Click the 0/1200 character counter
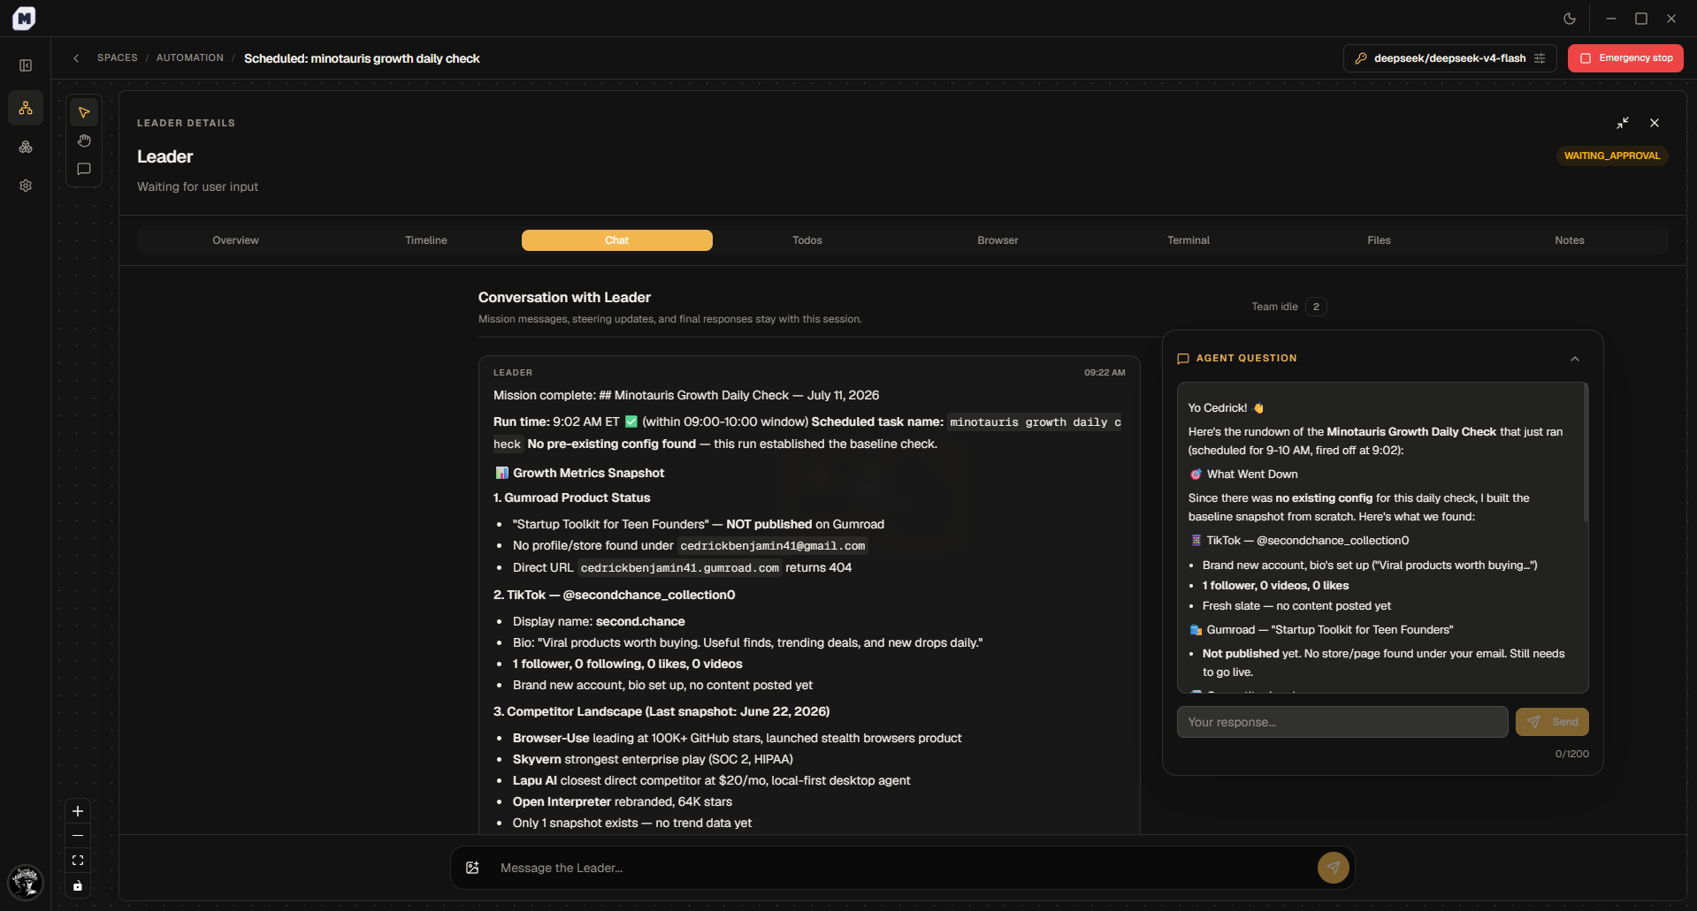The width and height of the screenshot is (1697, 911). (x=1571, y=754)
